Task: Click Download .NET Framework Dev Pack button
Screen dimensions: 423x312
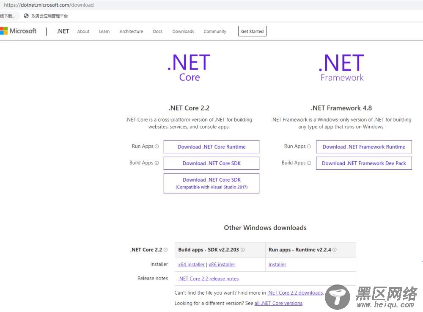Action: pos(364,163)
